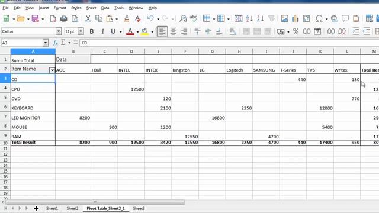Go to first sheet arrow
Viewport: 379px width, 213px height.
click(5, 208)
